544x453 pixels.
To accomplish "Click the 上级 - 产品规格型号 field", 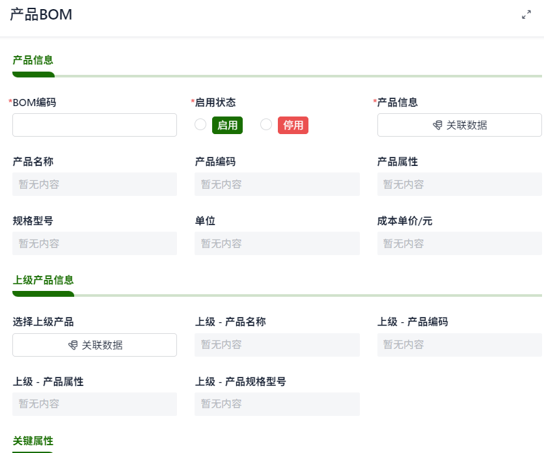I will (x=277, y=404).
